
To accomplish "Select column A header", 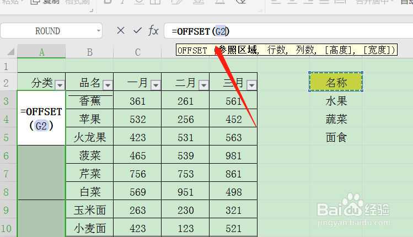I will tap(41, 51).
